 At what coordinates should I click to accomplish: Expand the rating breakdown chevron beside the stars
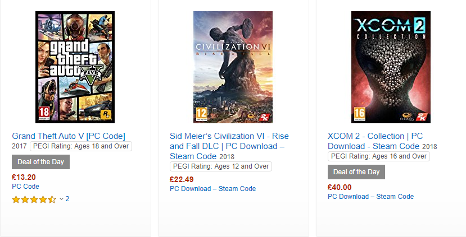[x=61, y=199]
